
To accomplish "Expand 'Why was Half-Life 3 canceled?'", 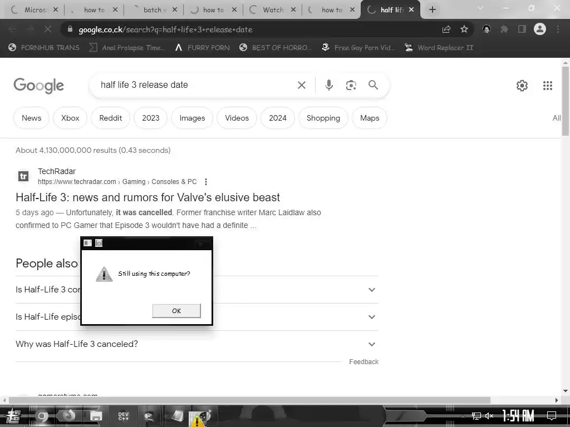I will (x=196, y=344).
